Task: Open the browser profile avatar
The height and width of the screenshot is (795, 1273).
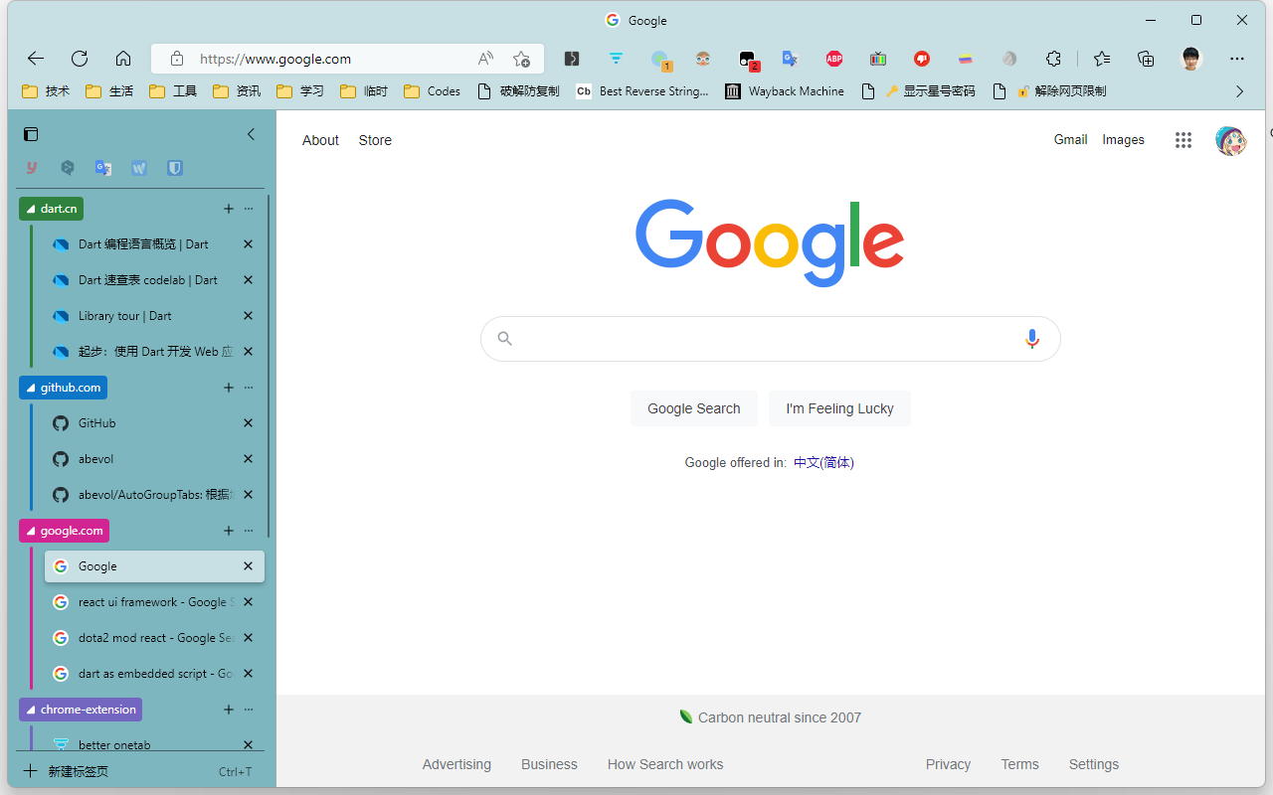Action: [1191, 59]
